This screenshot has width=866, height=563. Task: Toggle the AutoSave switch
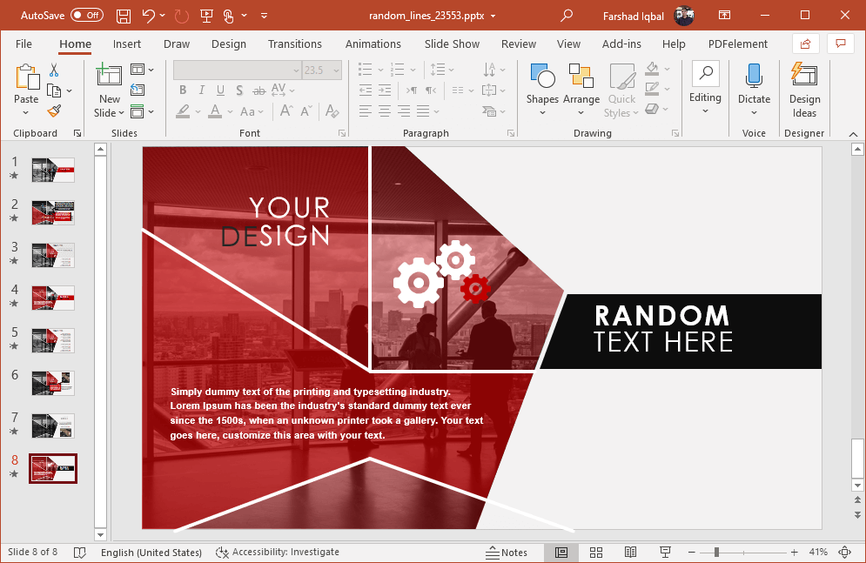86,16
